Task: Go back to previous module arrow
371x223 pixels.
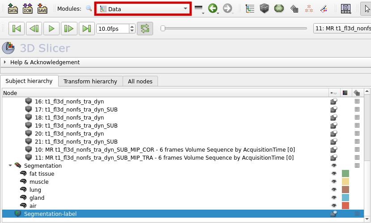Action: click(213, 8)
